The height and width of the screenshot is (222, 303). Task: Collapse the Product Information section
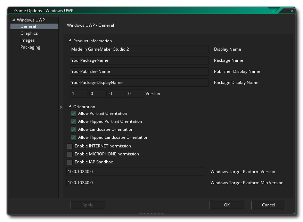(69, 41)
